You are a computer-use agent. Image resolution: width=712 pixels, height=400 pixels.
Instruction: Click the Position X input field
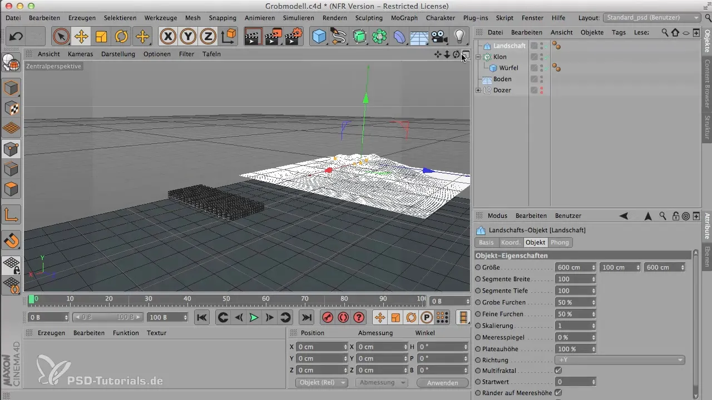322,347
